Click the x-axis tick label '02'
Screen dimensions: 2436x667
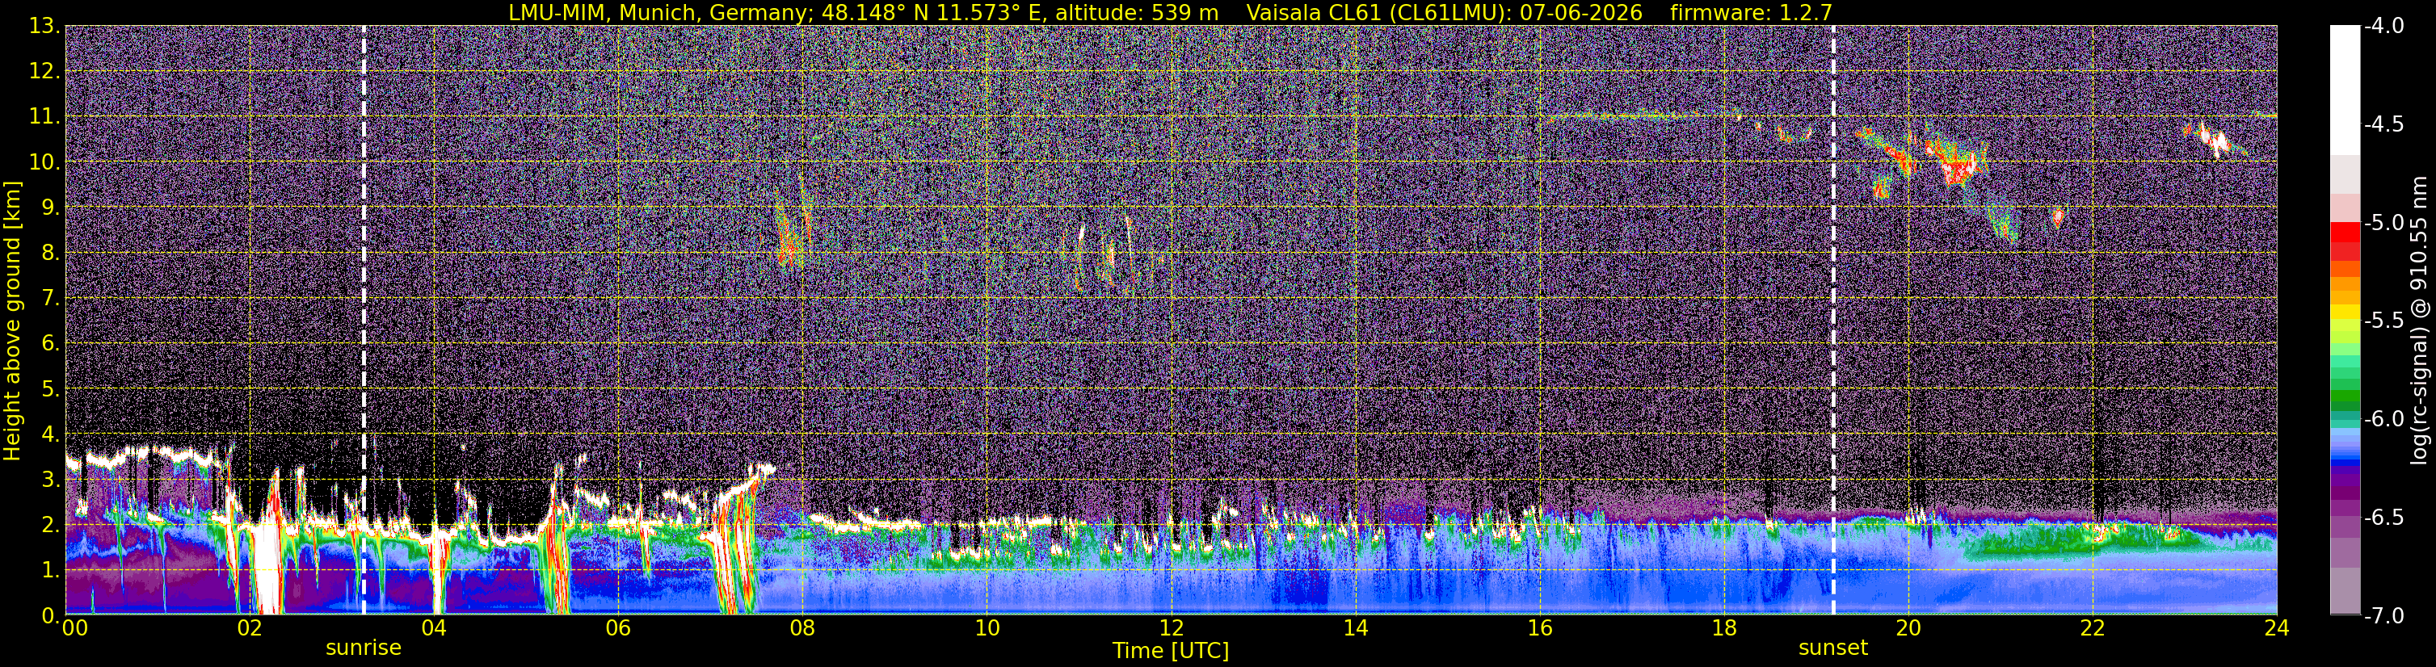250,628
